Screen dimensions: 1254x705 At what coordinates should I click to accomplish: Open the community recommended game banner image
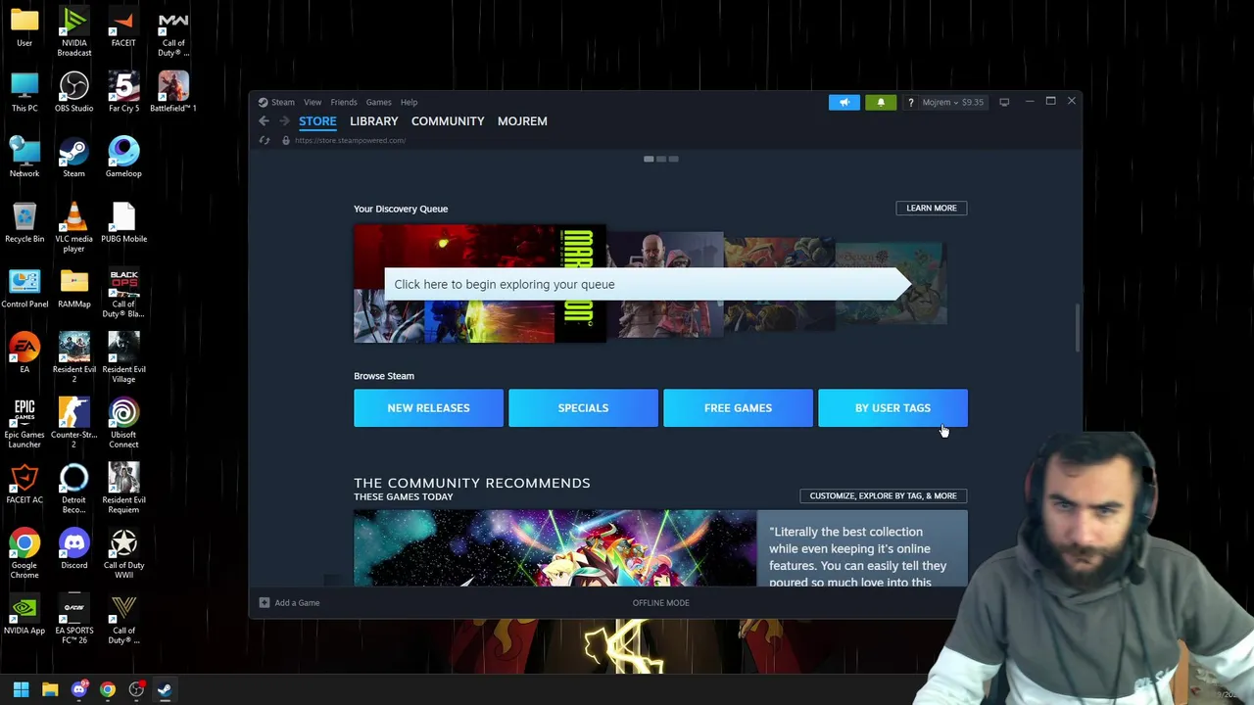click(555, 548)
